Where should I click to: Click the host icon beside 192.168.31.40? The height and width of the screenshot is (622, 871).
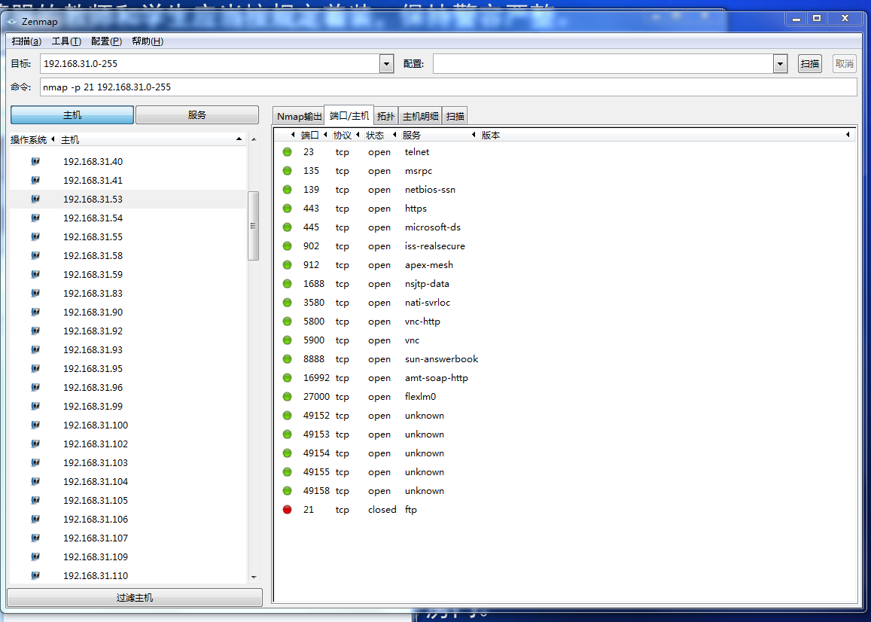click(x=35, y=161)
